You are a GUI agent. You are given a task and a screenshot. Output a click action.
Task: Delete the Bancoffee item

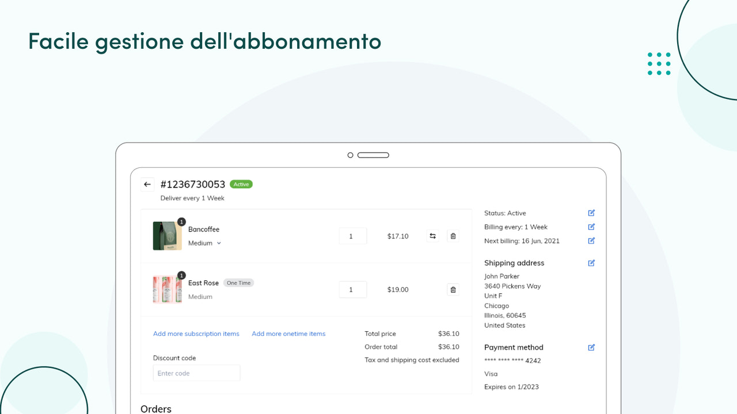point(453,236)
